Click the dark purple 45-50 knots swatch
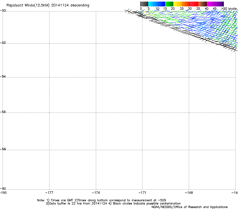This screenshot has width=238, height=209. tap(219, 4)
